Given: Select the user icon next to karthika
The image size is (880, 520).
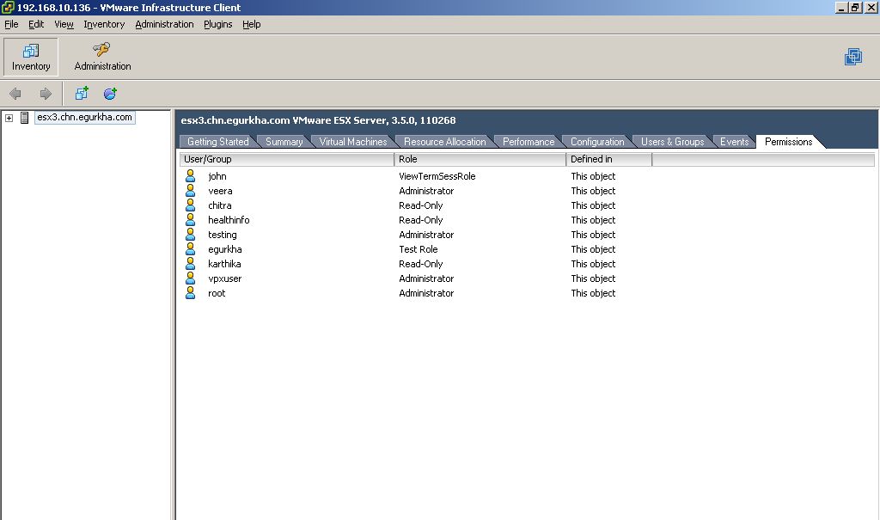Looking at the screenshot, I should [x=191, y=263].
